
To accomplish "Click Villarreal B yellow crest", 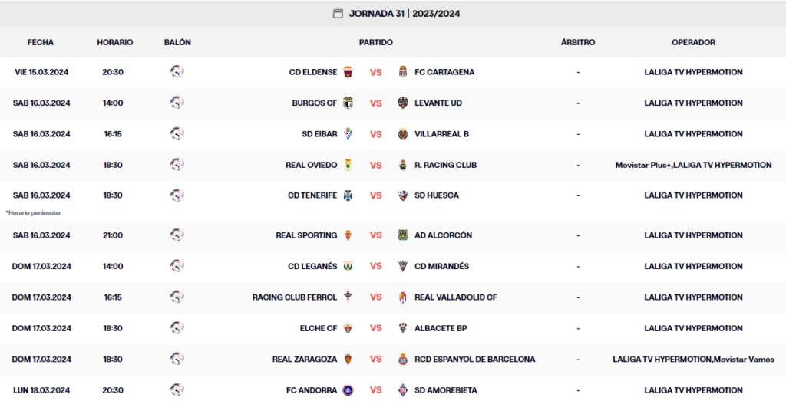I will coord(403,134).
